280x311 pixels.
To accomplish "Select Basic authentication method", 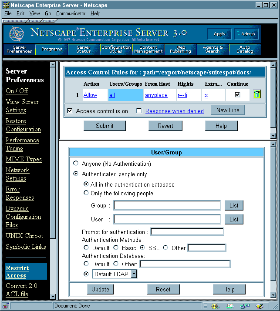I will pos(116,247).
